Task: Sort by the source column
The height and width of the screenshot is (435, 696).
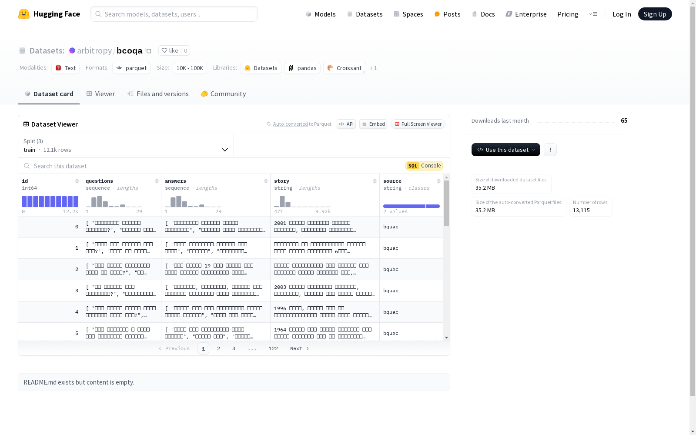Action: [x=438, y=181]
